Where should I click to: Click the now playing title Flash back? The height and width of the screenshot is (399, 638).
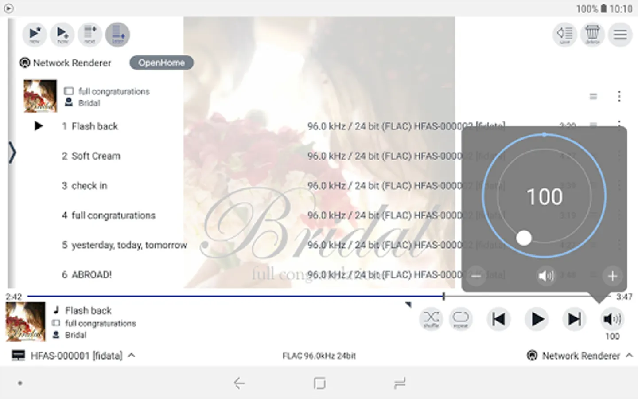88,310
